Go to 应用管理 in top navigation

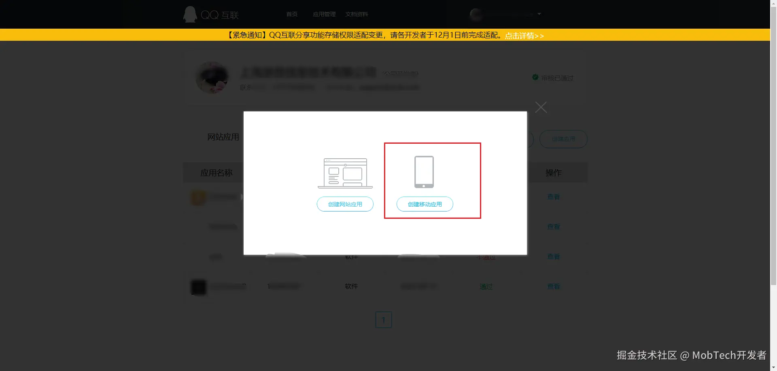pos(324,14)
